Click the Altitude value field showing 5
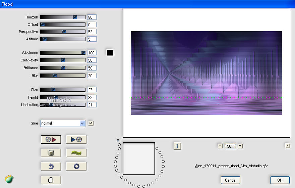Image resolution: width=295 pixels, height=188 pixels. pyautogui.click(x=92, y=39)
